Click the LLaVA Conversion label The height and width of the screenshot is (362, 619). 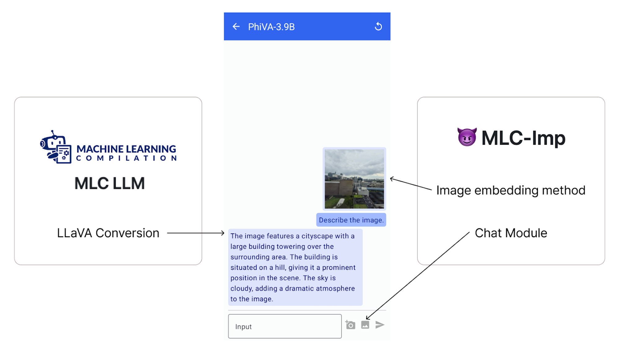point(108,233)
